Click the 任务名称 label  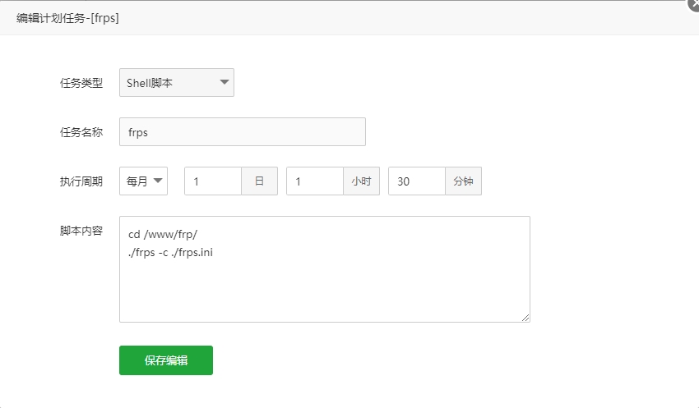[81, 132]
